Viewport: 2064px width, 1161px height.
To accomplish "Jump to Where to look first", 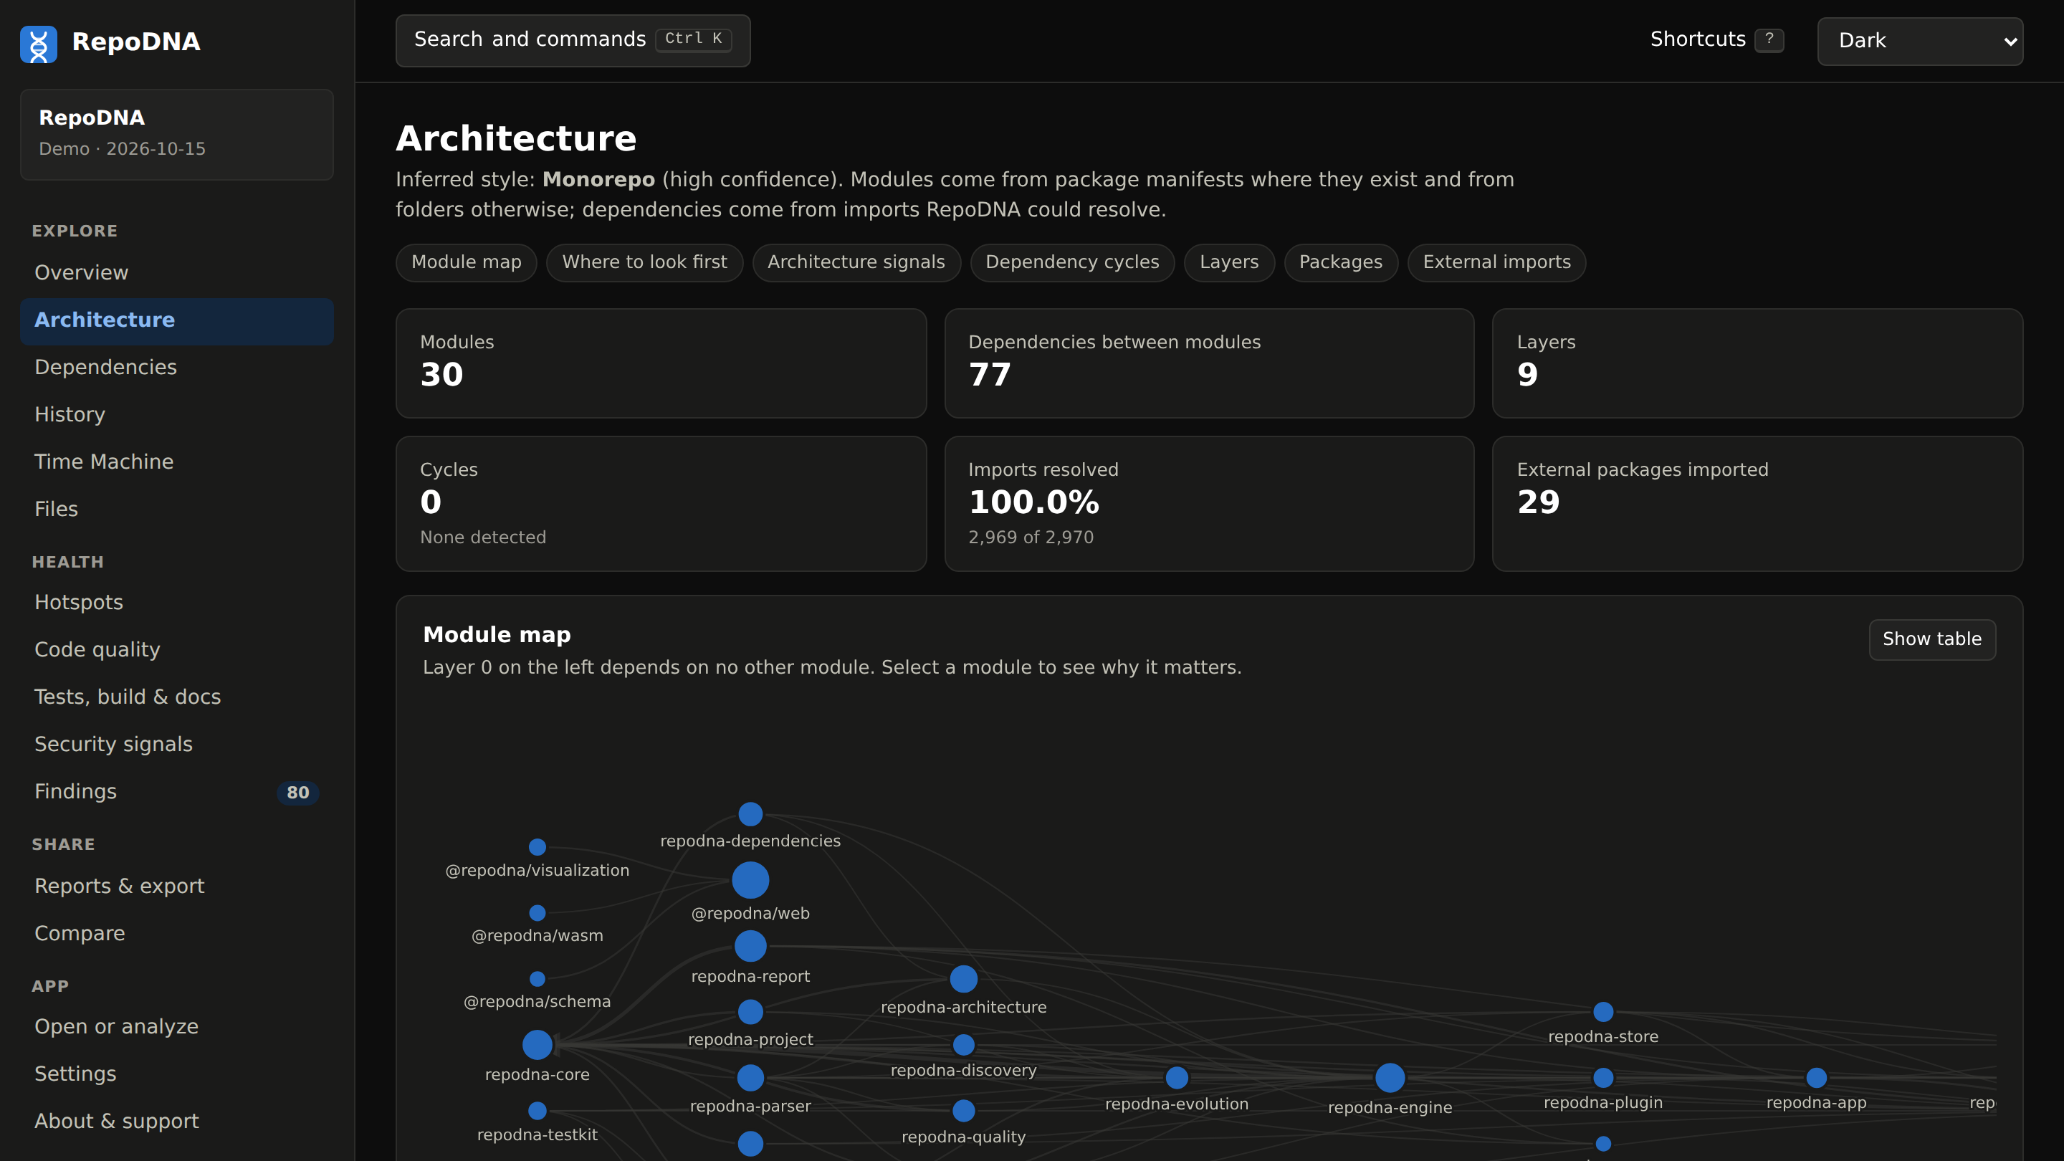I will [644, 263].
